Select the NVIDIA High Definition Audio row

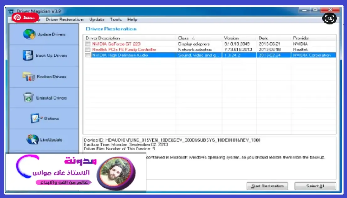[210, 55]
